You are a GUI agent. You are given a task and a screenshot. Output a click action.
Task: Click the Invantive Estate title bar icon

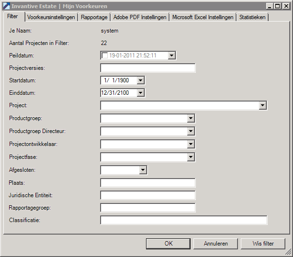(7, 6)
